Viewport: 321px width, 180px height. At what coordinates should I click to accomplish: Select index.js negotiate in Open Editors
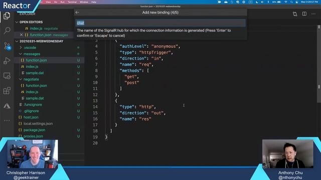(x=44, y=28)
